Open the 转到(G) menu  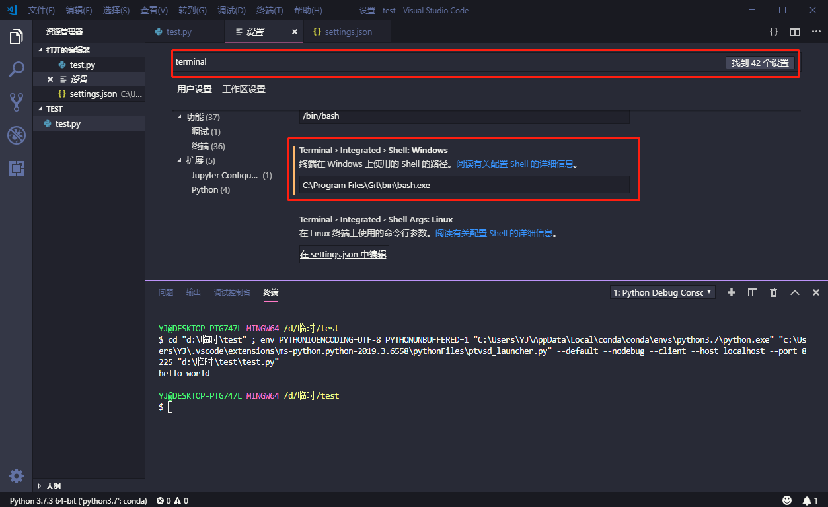pos(192,10)
